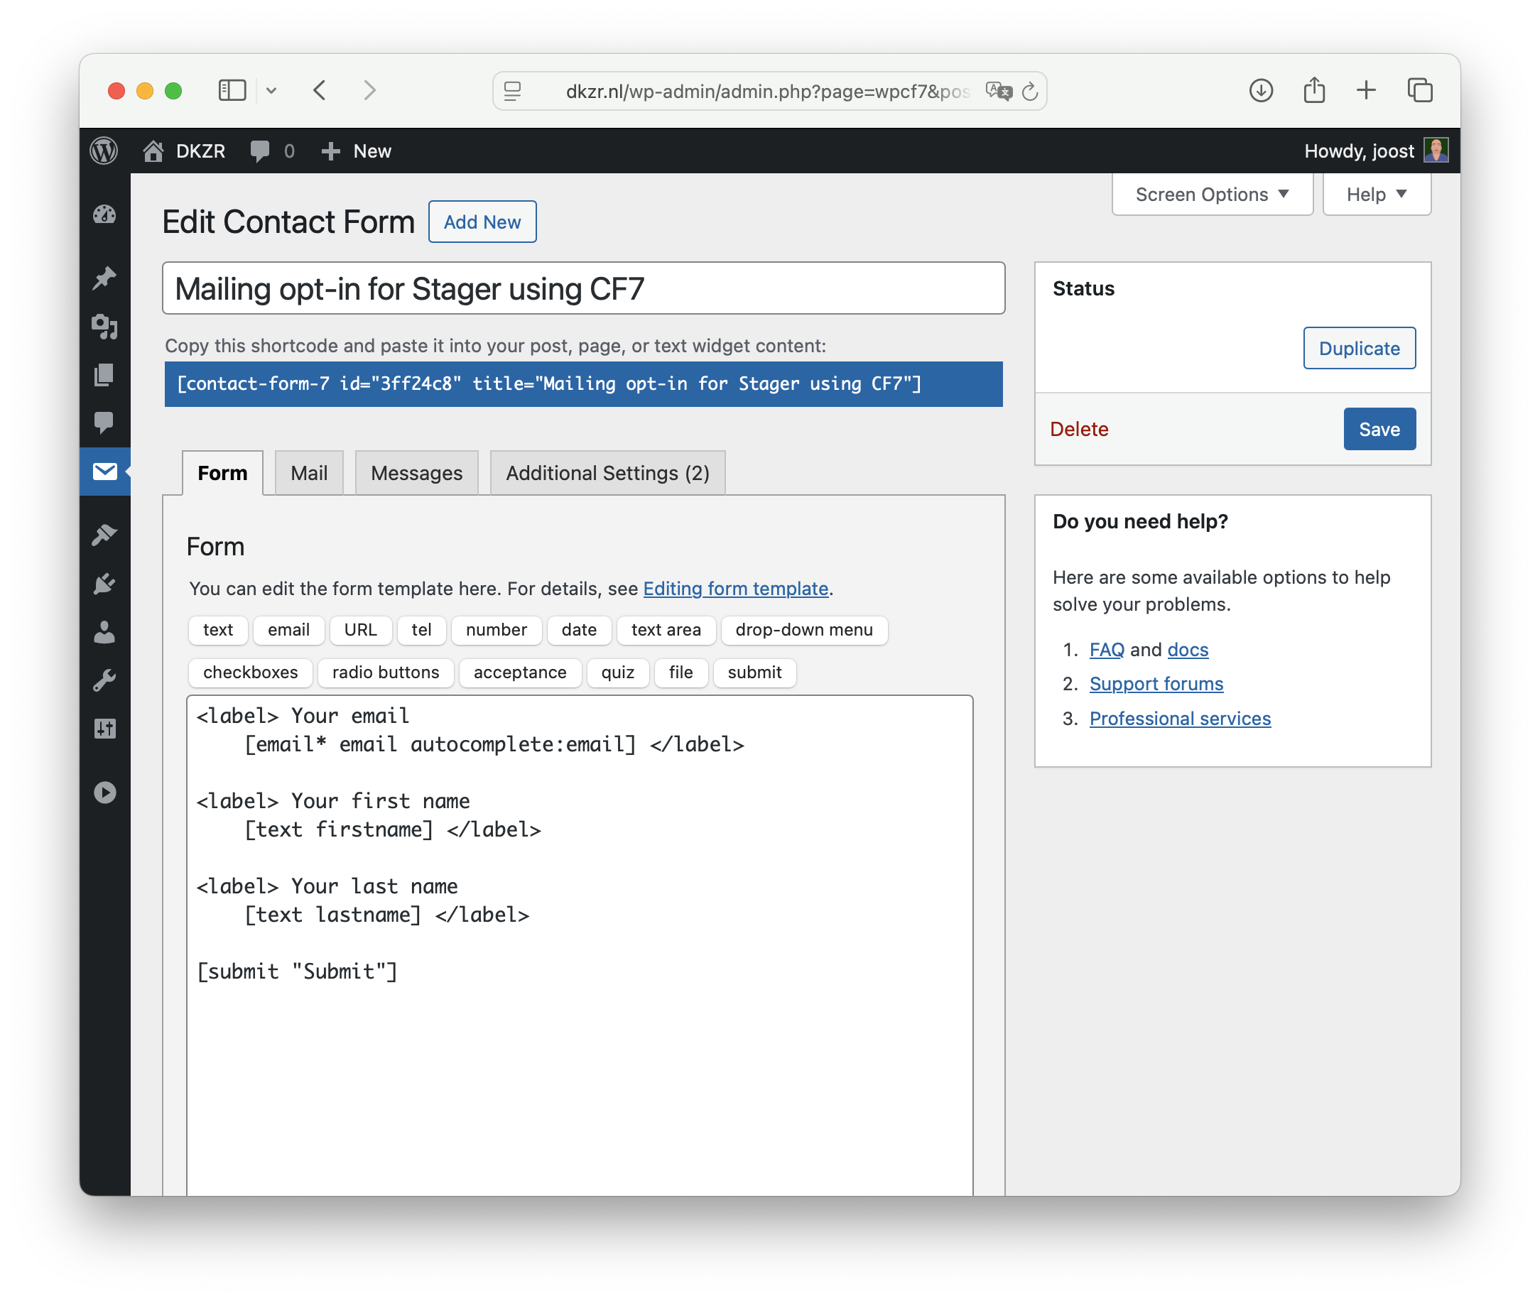
Task: Insert a drop-down menu tag
Action: coord(804,630)
